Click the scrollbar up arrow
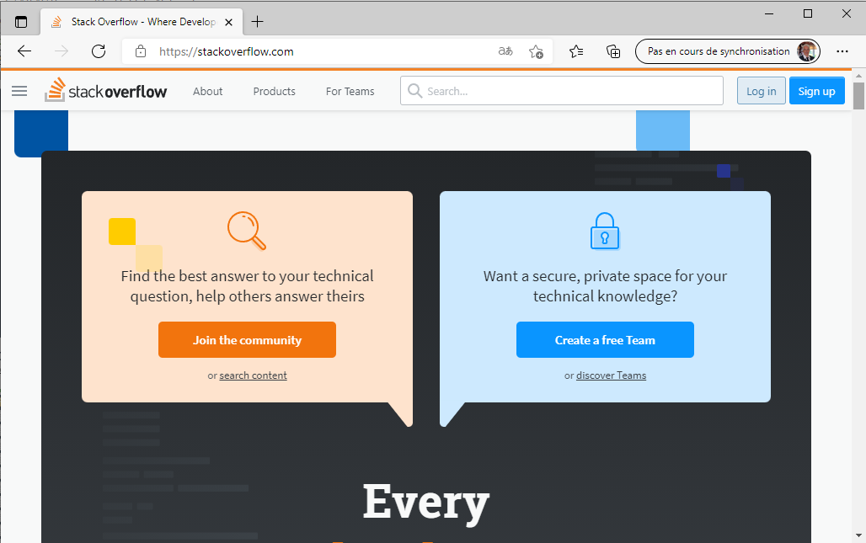This screenshot has width=866, height=543. click(858, 76)
